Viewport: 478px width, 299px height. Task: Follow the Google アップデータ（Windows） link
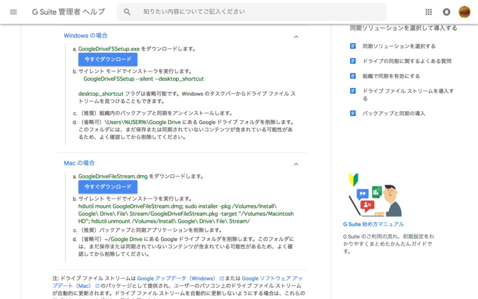pyautogui.click(x=177, y=278)
